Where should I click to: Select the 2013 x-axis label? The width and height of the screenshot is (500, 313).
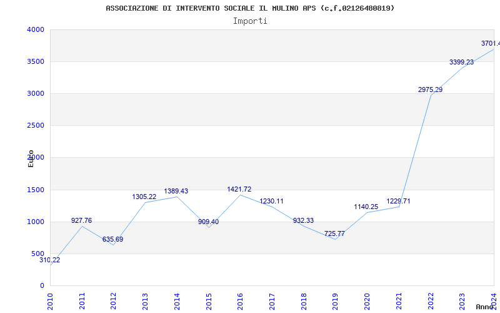tap(145, 301)
